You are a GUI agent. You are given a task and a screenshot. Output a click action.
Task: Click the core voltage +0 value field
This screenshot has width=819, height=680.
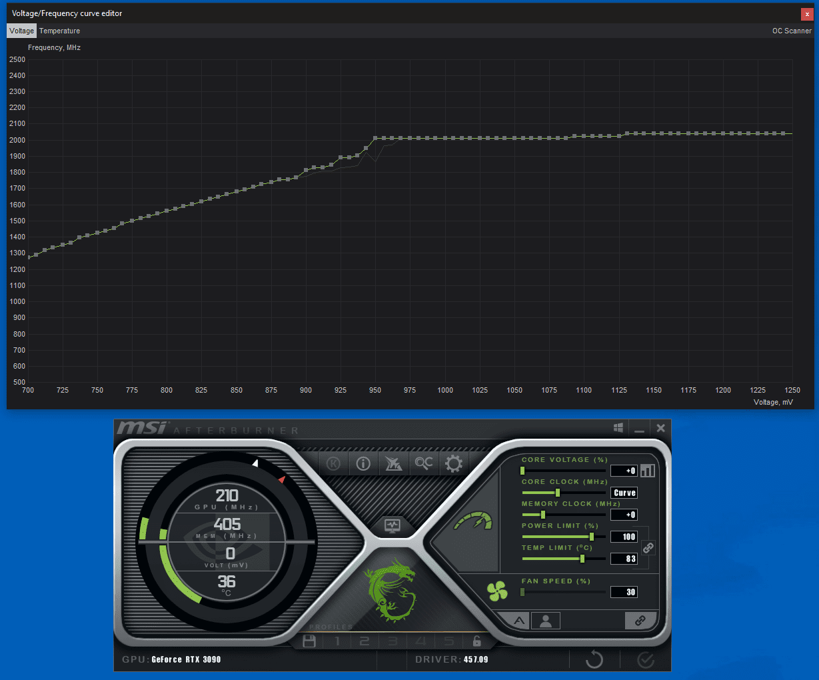pos(624,471)
